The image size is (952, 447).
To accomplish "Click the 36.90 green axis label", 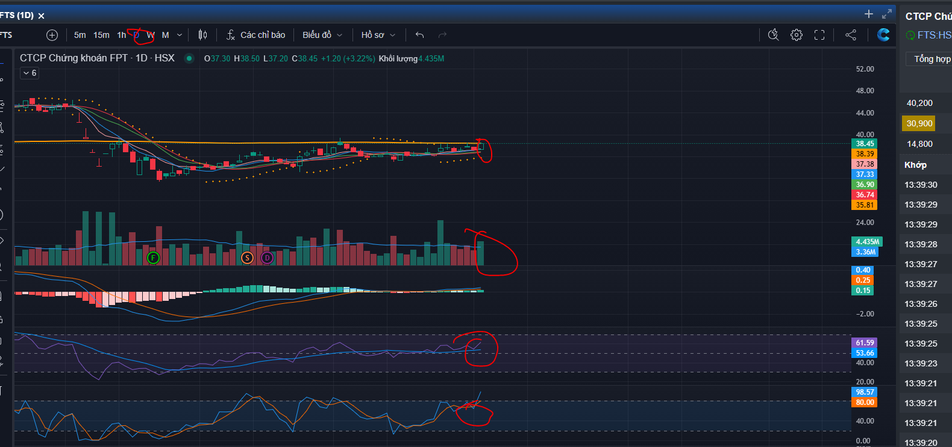I will [x=865, y=184].
